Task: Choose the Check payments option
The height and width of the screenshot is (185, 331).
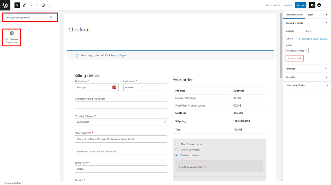Action: (x=177, y=150)
